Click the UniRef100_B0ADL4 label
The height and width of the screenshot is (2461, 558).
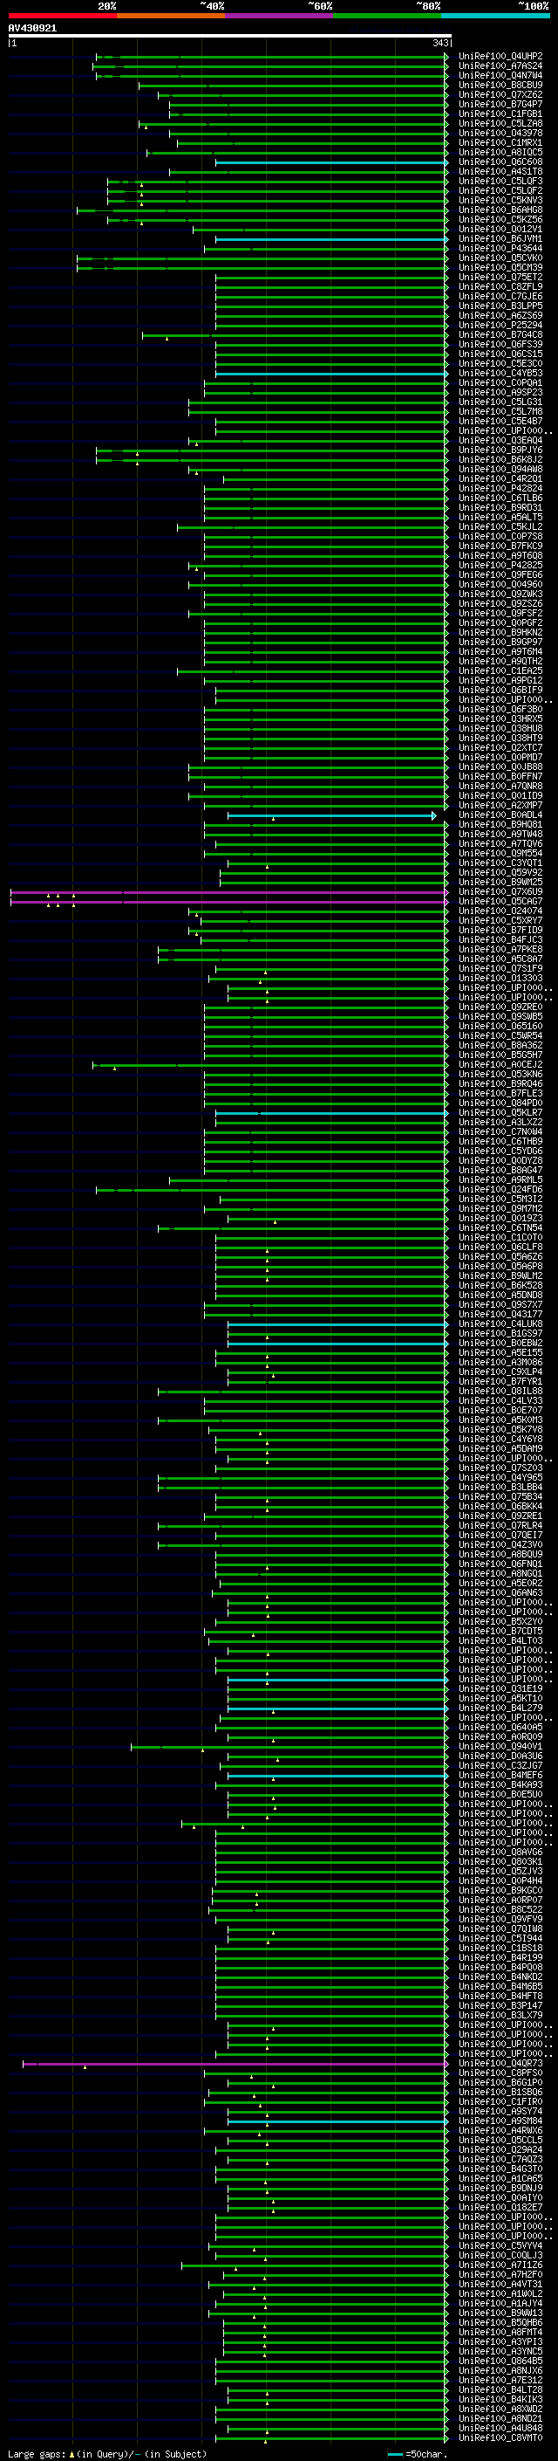coord(500,815)
